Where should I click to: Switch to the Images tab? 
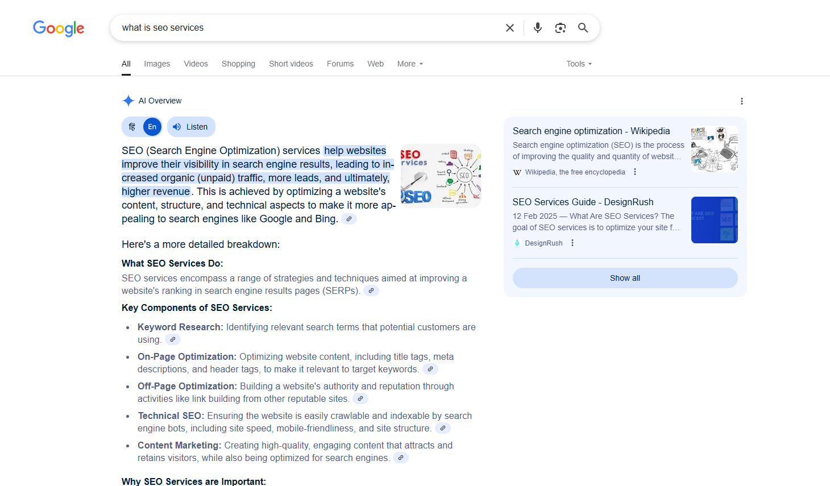[x=157, y=64]
